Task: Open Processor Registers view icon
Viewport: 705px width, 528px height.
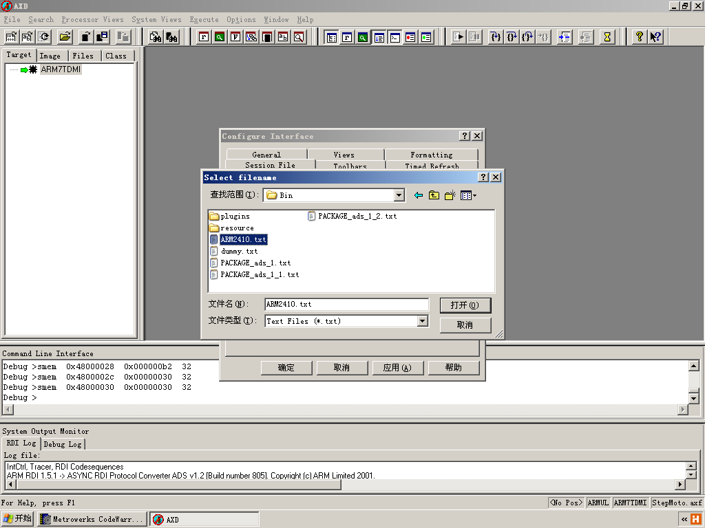Action: [x=204, y=37]
